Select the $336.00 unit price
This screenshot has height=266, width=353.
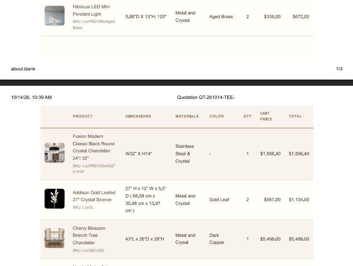272,17
